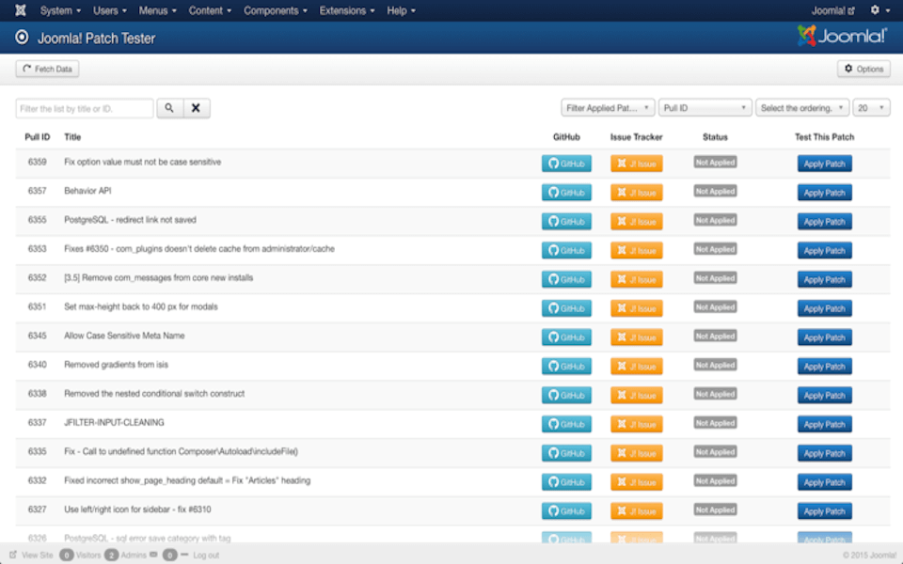Open J! Issue for pull 6353

tap(637, 250)
